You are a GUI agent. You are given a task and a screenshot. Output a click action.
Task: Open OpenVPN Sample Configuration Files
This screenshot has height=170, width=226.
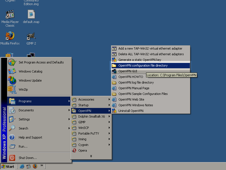pos(151,94)
